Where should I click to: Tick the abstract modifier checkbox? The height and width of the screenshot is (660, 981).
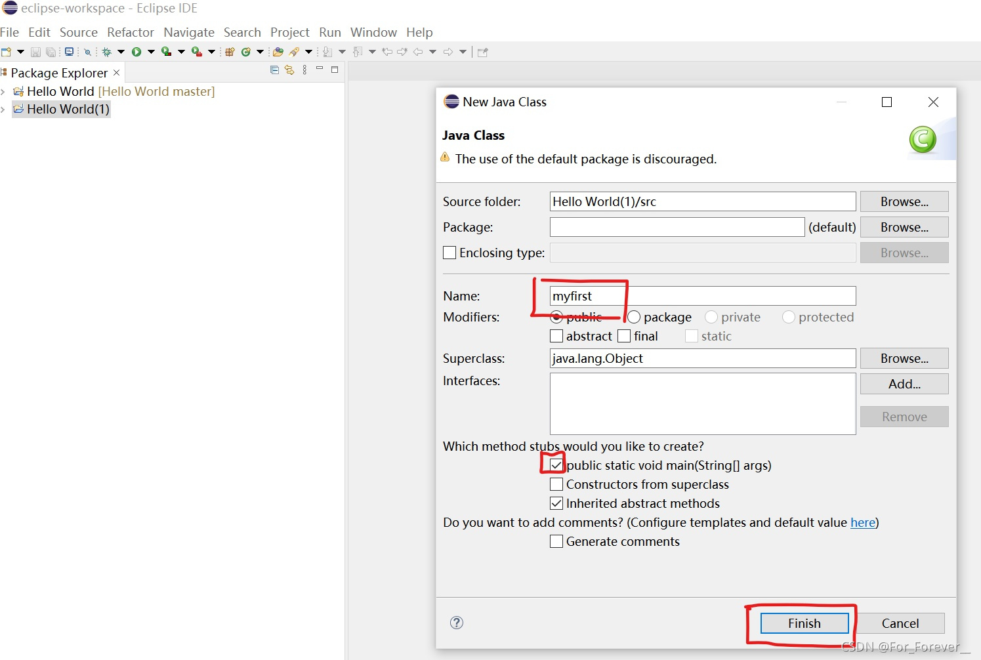point(556,336)
